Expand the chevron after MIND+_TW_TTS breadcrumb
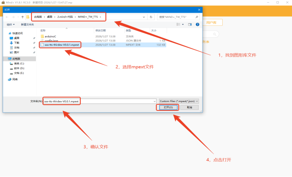 [100, 17]
